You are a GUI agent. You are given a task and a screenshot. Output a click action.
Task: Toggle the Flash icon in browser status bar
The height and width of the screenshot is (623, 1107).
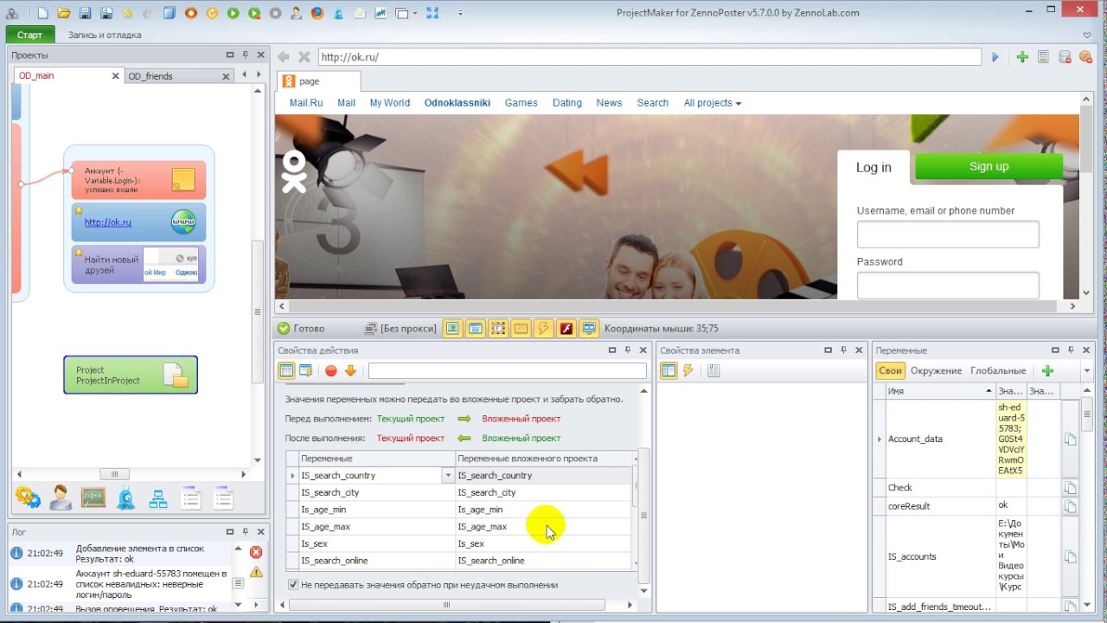point(566,329)
